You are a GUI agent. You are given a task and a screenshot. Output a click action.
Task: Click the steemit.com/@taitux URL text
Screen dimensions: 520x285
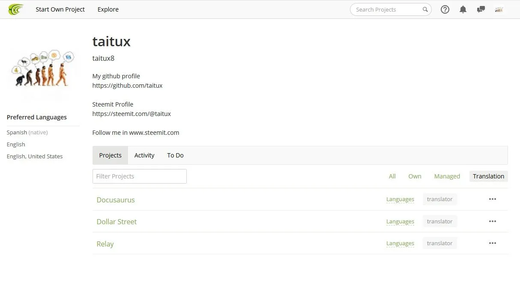pos(131,114)
